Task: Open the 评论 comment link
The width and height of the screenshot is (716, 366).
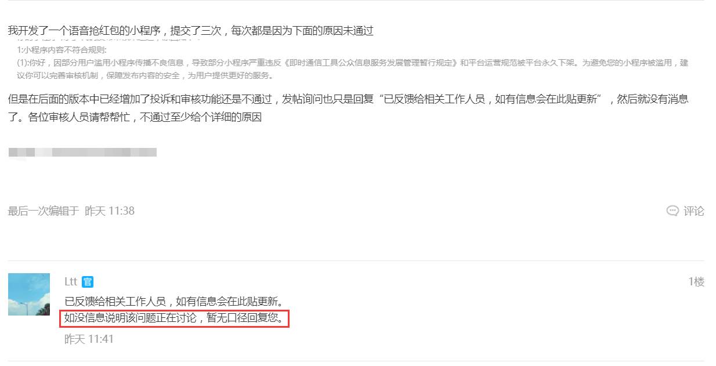Action: (694, 211)
